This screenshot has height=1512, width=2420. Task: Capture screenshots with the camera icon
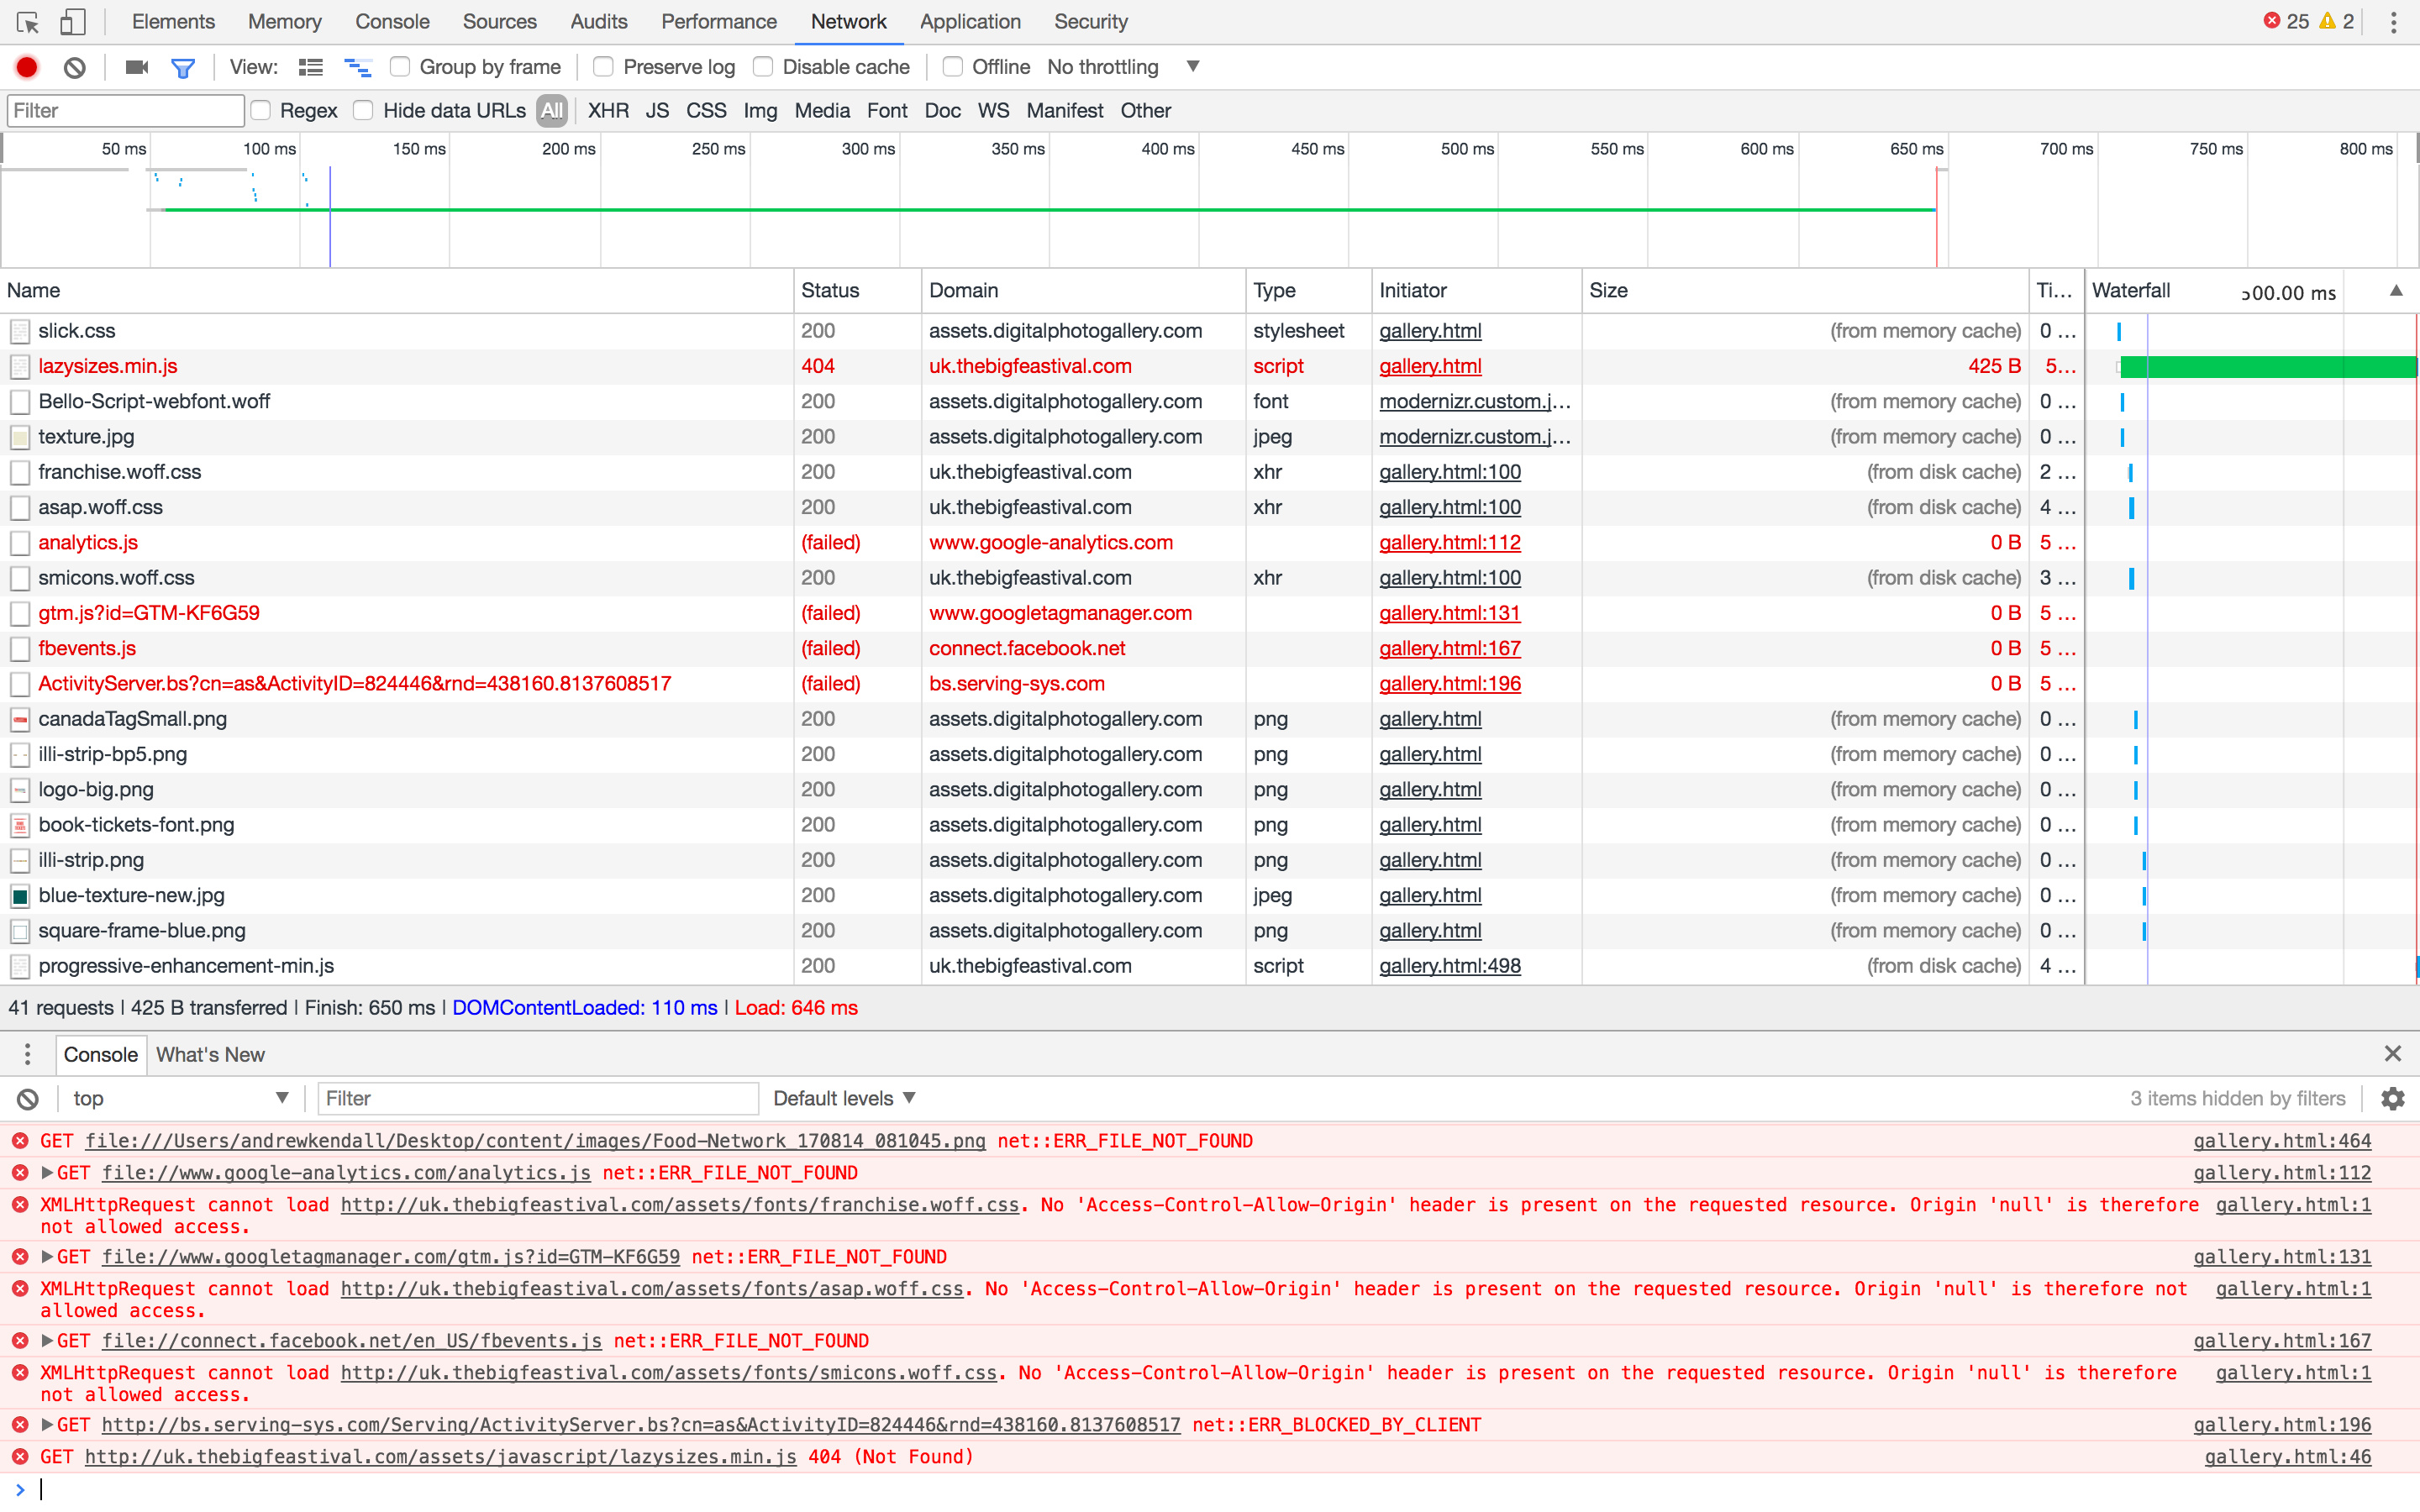click(x=137, y=67)
